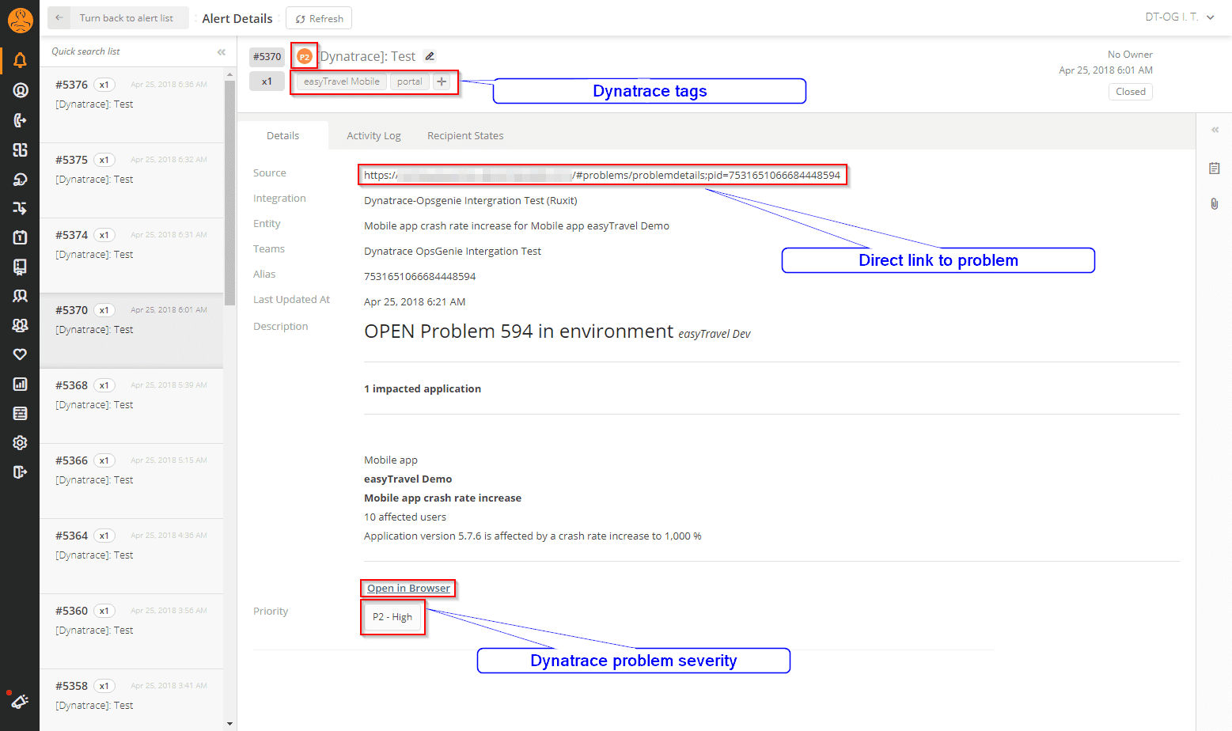Switch to the Recipient States tab

[x=465, y=135]
